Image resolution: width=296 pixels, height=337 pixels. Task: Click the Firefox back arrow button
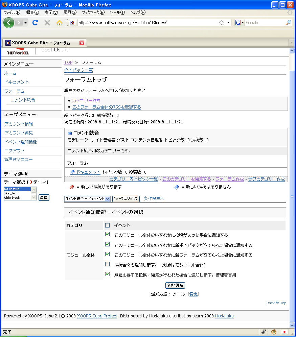9,23
